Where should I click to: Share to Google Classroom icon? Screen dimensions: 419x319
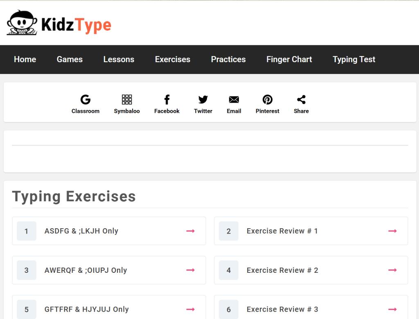(86, 99)
